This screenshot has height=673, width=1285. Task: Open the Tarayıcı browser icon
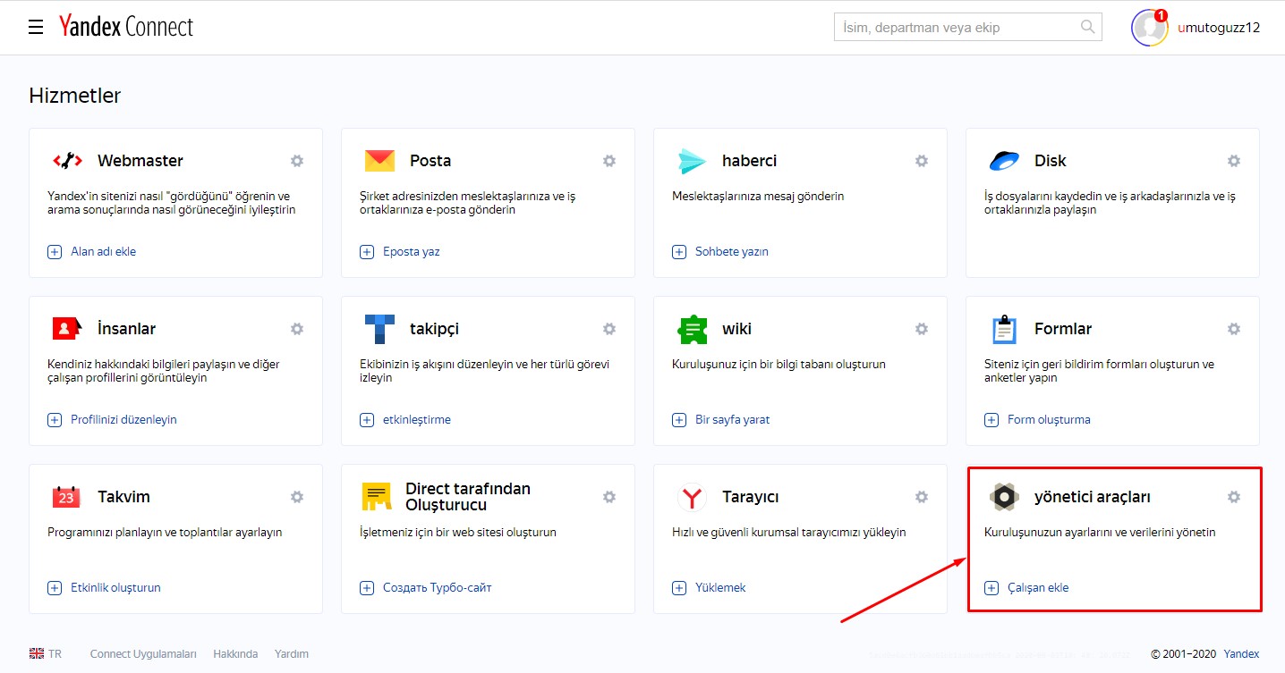point(692,497)
